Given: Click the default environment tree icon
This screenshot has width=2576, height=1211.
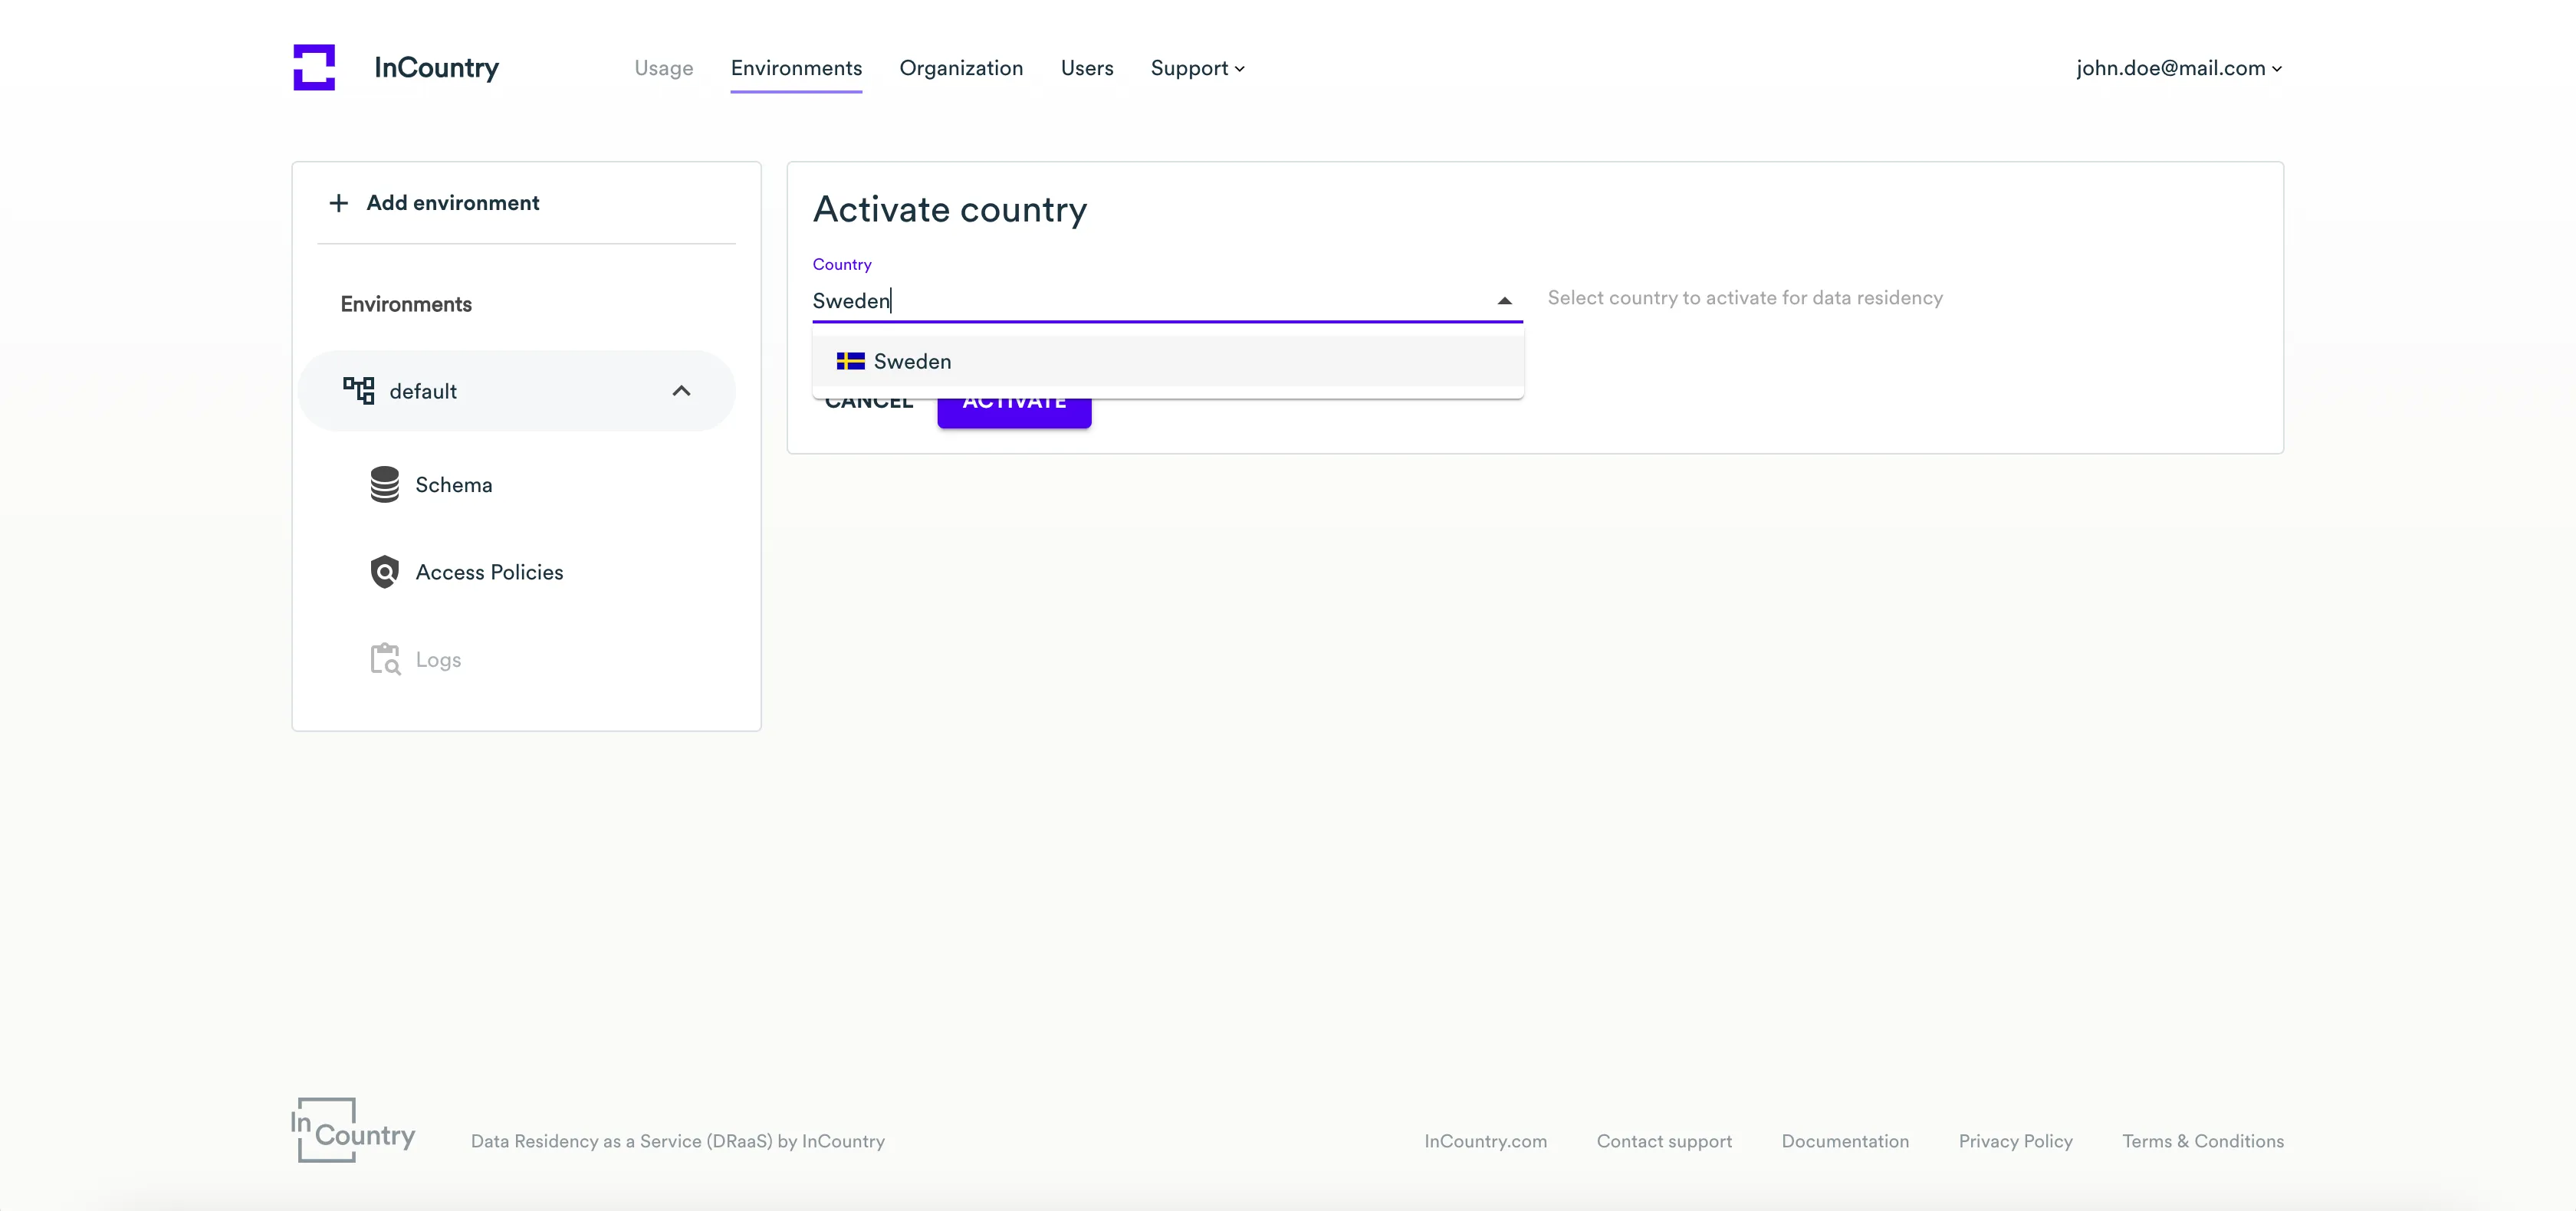Looking at the screenshot, I should coord(358,390).
